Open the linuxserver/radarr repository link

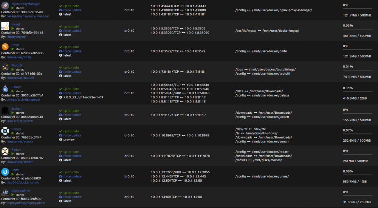tap(20, 162)
